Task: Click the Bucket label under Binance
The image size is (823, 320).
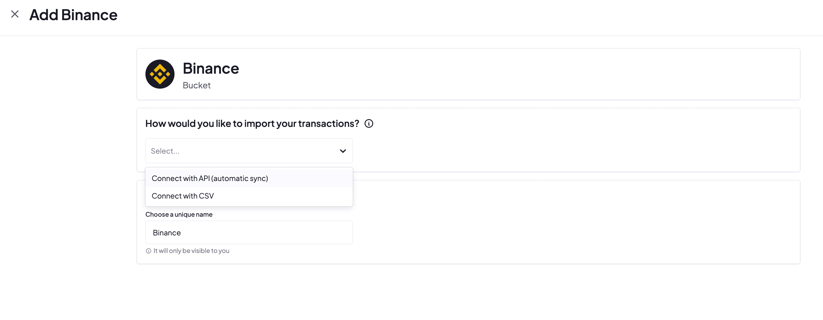Action: (196, 85)
